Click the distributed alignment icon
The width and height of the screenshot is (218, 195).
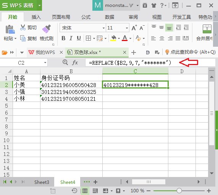186,38
